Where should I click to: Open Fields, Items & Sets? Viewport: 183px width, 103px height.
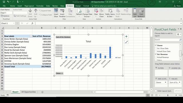pos(110,13)
